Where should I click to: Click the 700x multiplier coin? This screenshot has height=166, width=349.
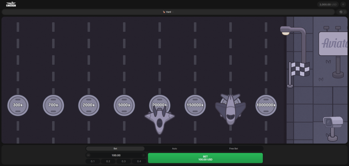[x=53, y=105]
